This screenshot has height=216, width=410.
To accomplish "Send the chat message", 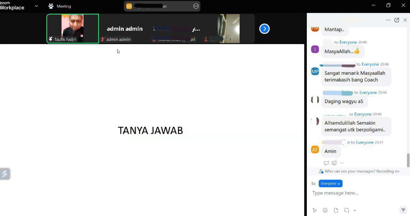I will point(403,210).
